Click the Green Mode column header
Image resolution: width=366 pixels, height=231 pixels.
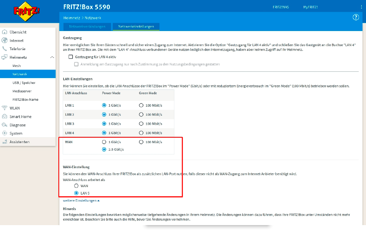(x=148, y=93)
